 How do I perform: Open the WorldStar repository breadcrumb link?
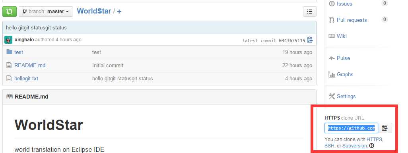pos(94,11)
